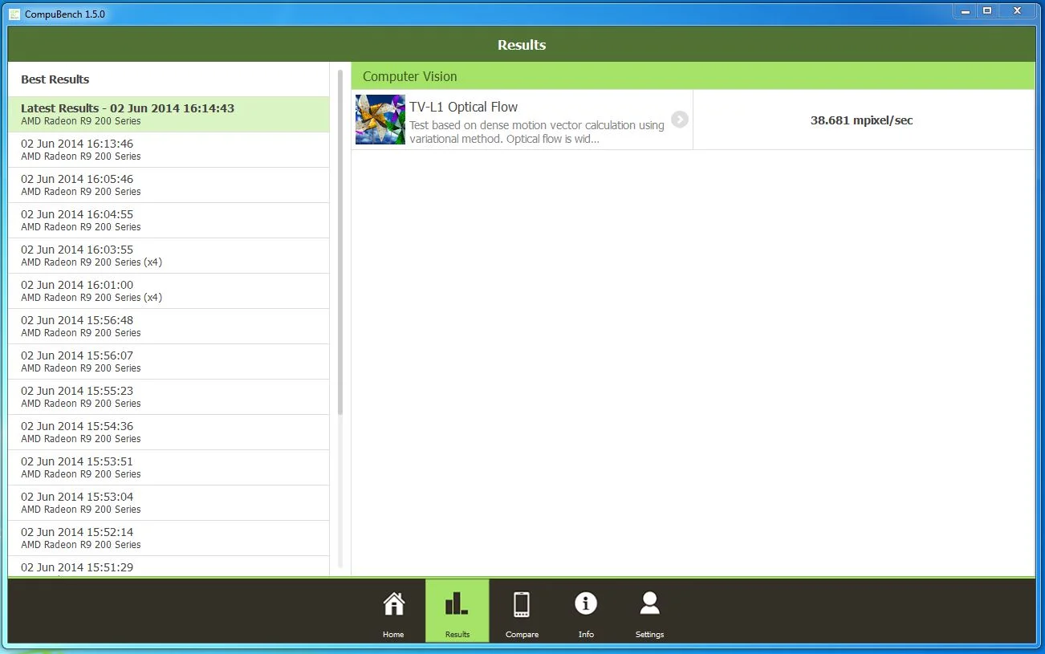Select Latest Results 02 Jun 2014 16:14:43
Screen dimensions: 1045x654
coord(169,115)
